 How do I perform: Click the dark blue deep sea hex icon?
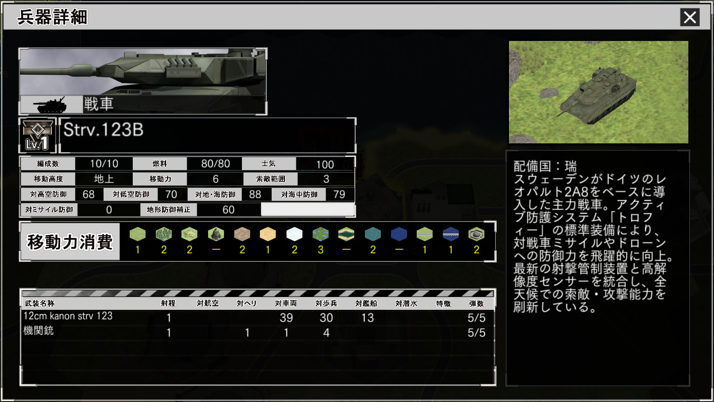tap(399, 234)
